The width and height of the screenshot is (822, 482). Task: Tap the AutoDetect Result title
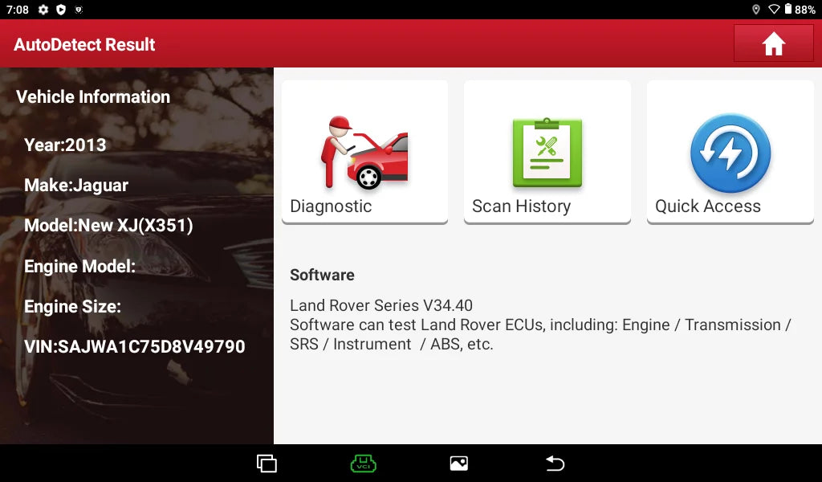[x=84, y=44]
